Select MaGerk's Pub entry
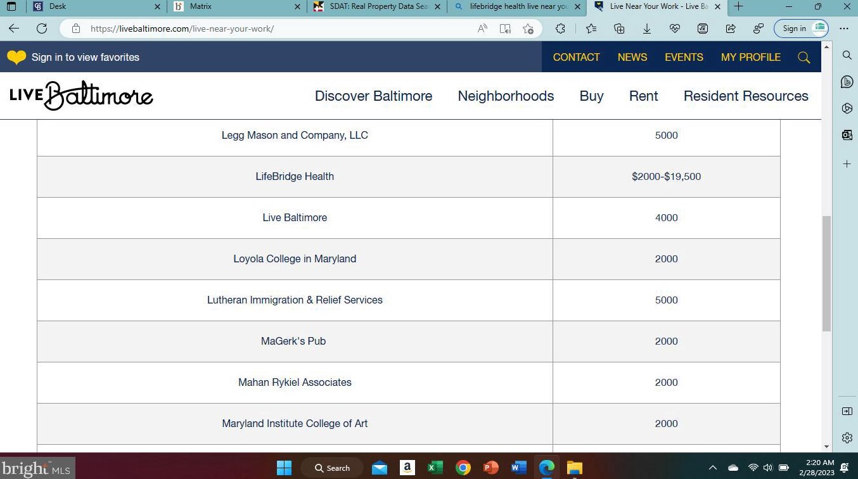 click(293, 341)
